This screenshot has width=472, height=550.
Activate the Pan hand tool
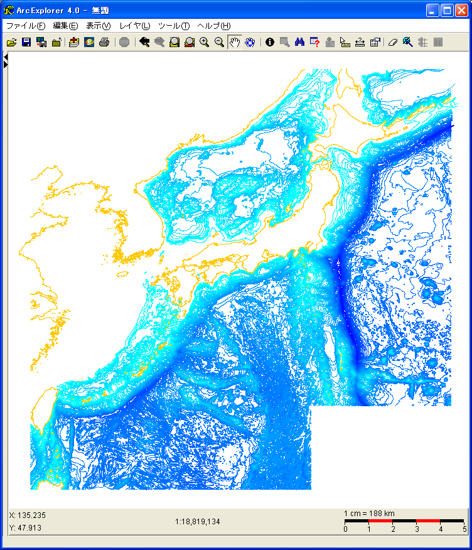235,42
